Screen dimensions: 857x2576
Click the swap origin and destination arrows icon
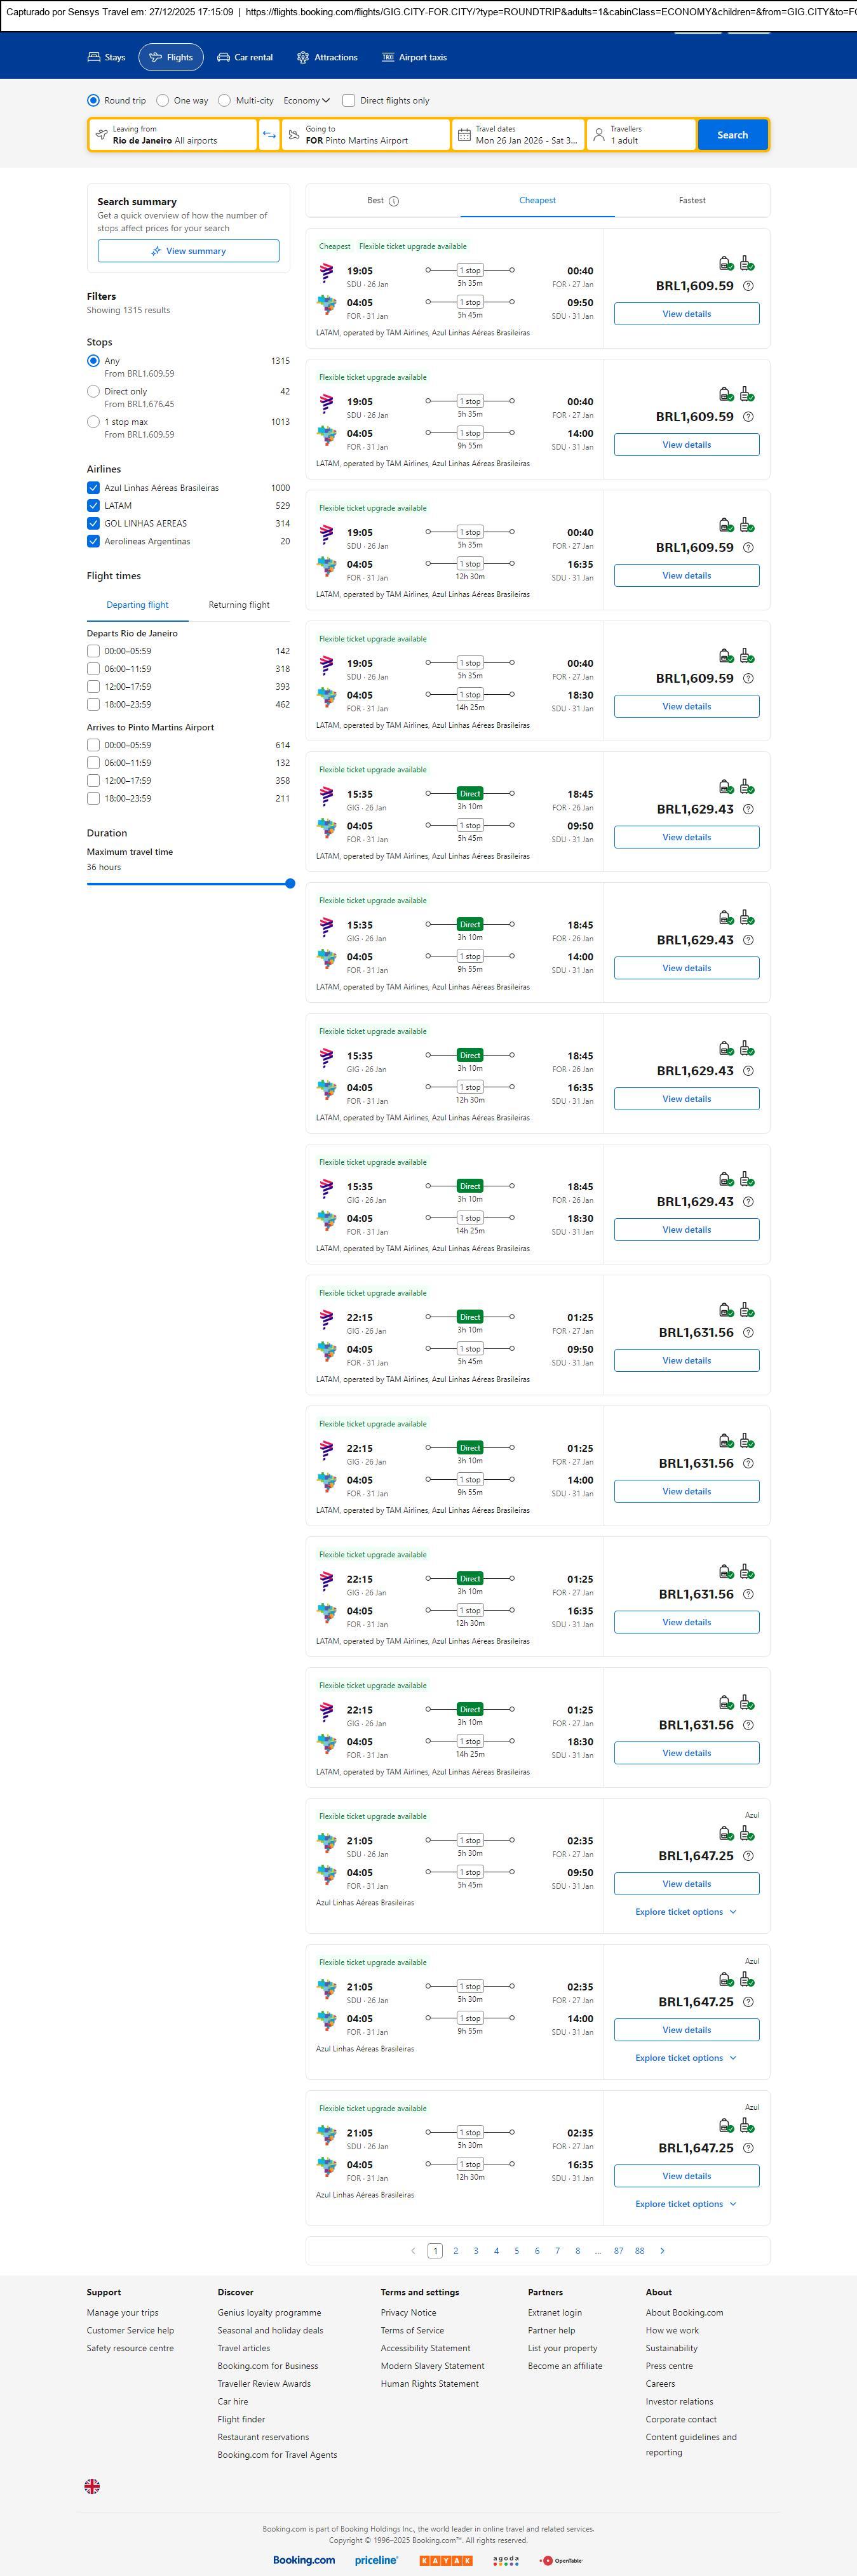click(x=269, y=135)
